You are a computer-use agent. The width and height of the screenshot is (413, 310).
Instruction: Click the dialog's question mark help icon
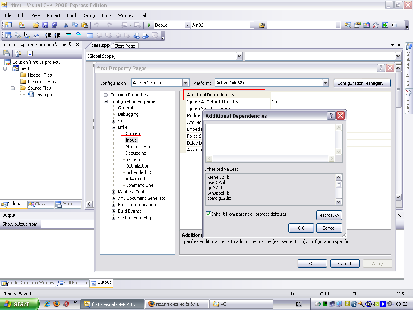(331, 116)
